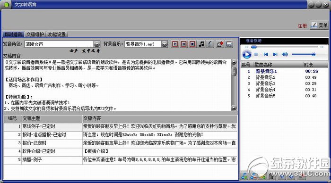This screenshot has height=183, width=331.
Task: Click the floppy disk save icon
Action: point(229,44)
